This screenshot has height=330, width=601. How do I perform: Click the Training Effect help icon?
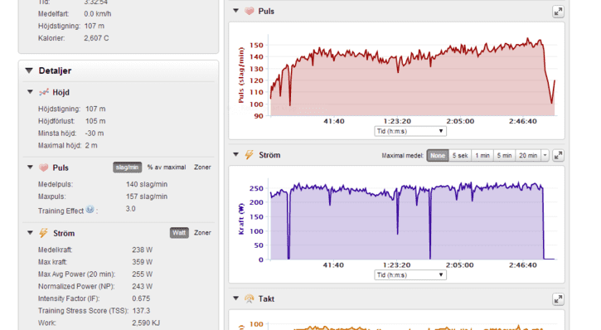tap(90, 209)
